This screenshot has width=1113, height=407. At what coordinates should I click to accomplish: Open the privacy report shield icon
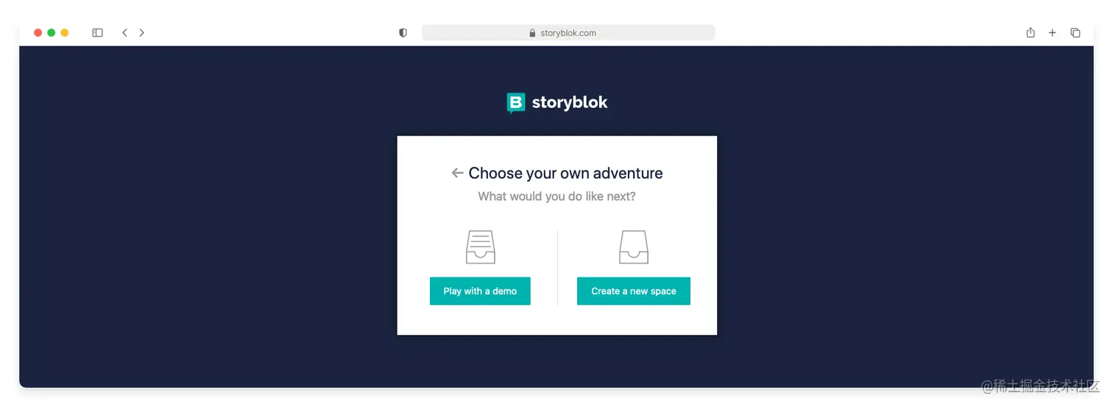pos(403,32)
